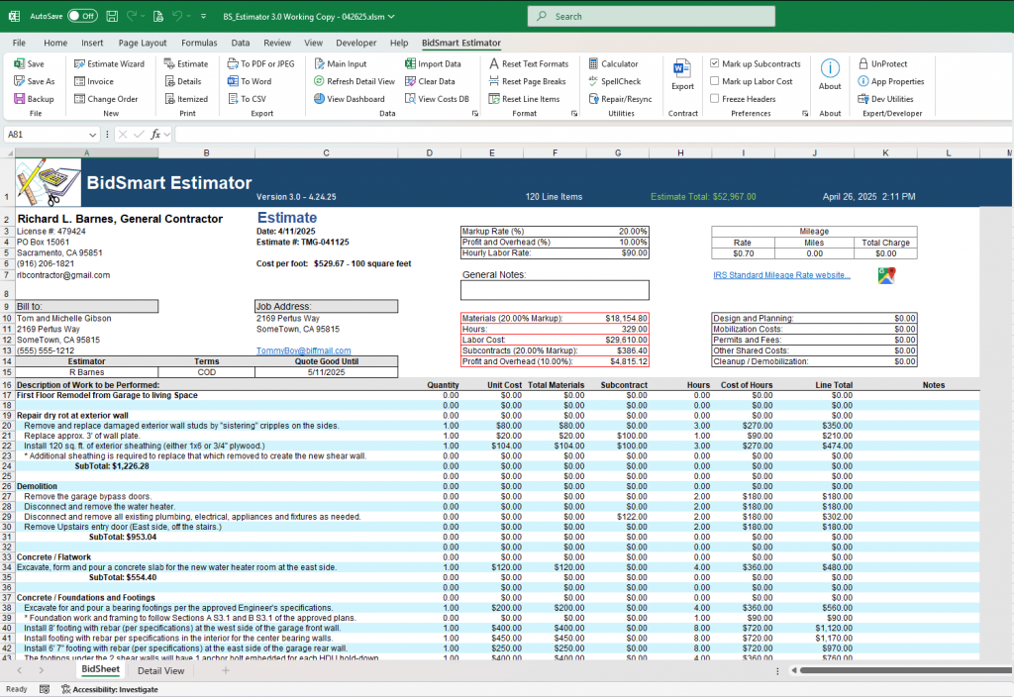This screenshot has width=1014, height=697.
Task: Add a new sheet with plus button
Action: [x=226, y=671]
